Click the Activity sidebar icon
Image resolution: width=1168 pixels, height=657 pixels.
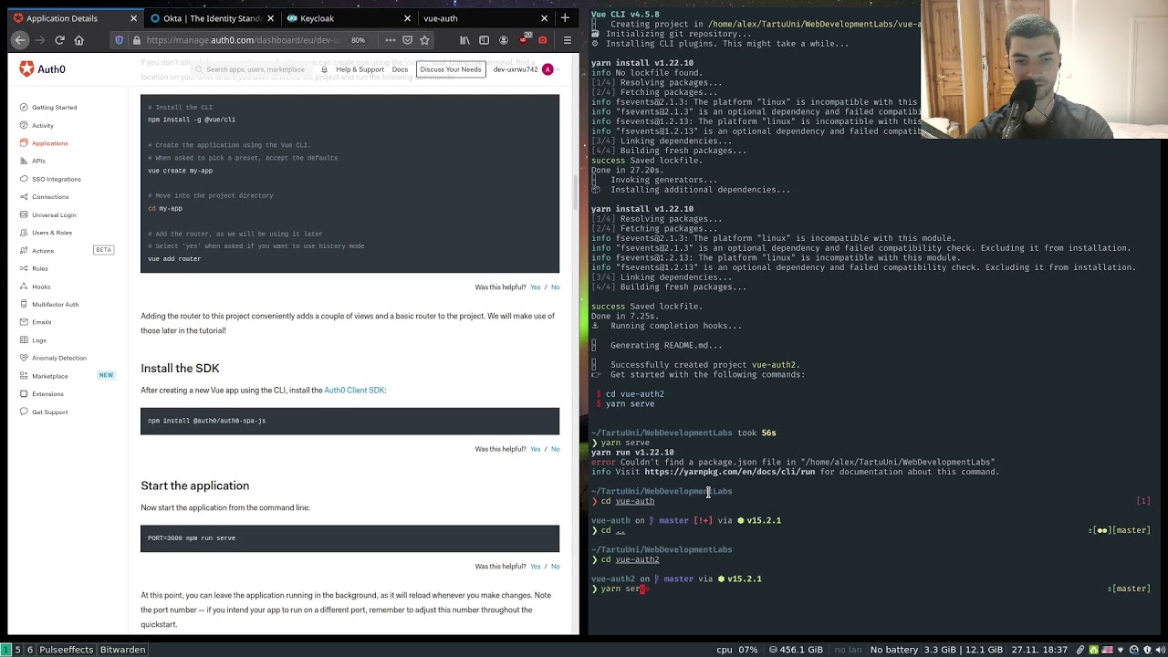[24, 125]
